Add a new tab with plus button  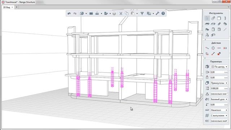17,7
